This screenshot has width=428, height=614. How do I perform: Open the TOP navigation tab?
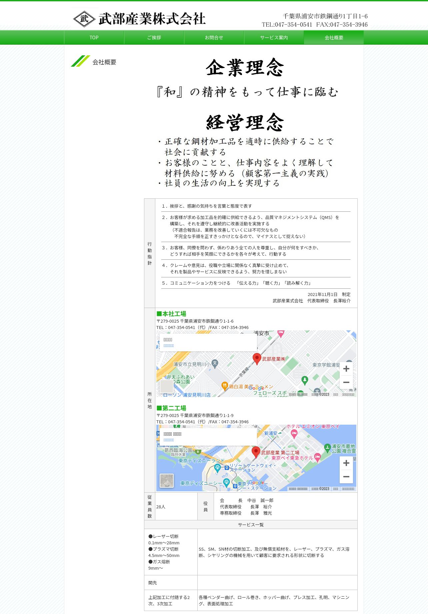(x=94, y=38)
